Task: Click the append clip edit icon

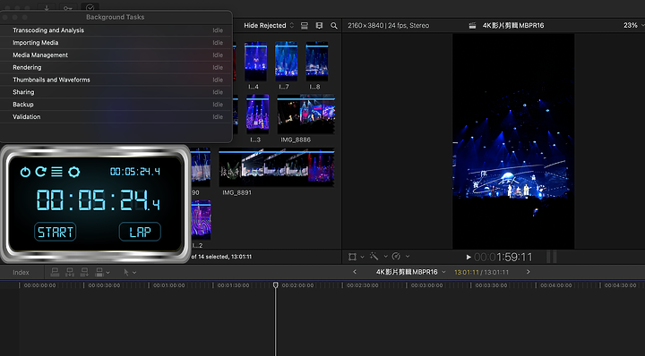Action: coord(84,272)
